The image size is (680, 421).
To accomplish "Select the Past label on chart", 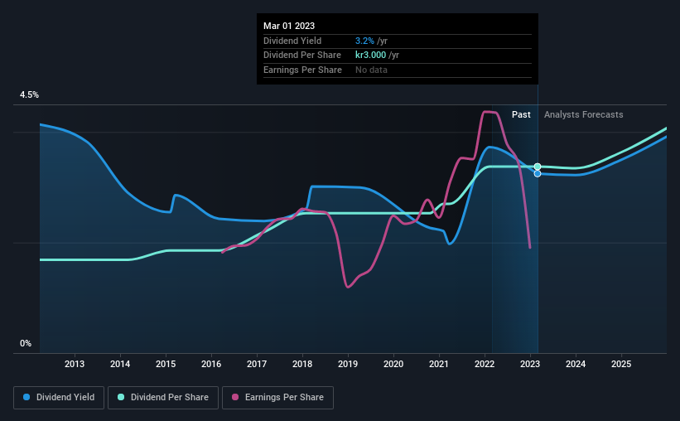I will click(521, 114).
